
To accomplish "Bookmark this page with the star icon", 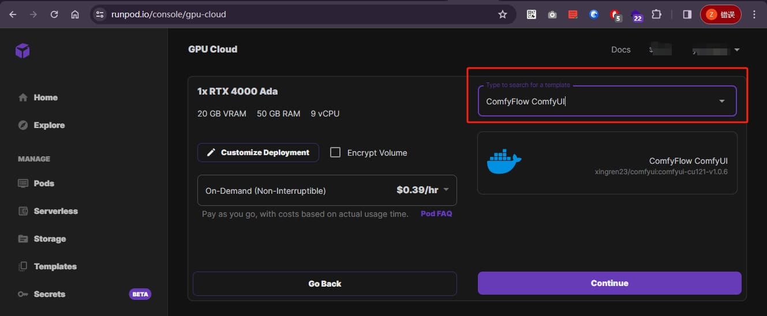I will (x=502, y=14).
